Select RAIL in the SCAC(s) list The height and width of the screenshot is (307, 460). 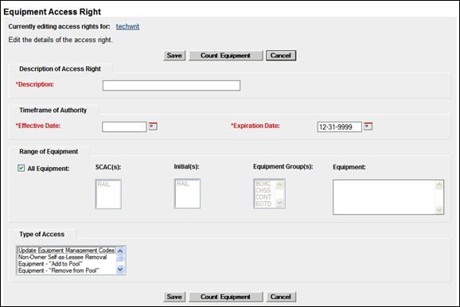click(103, 185)
